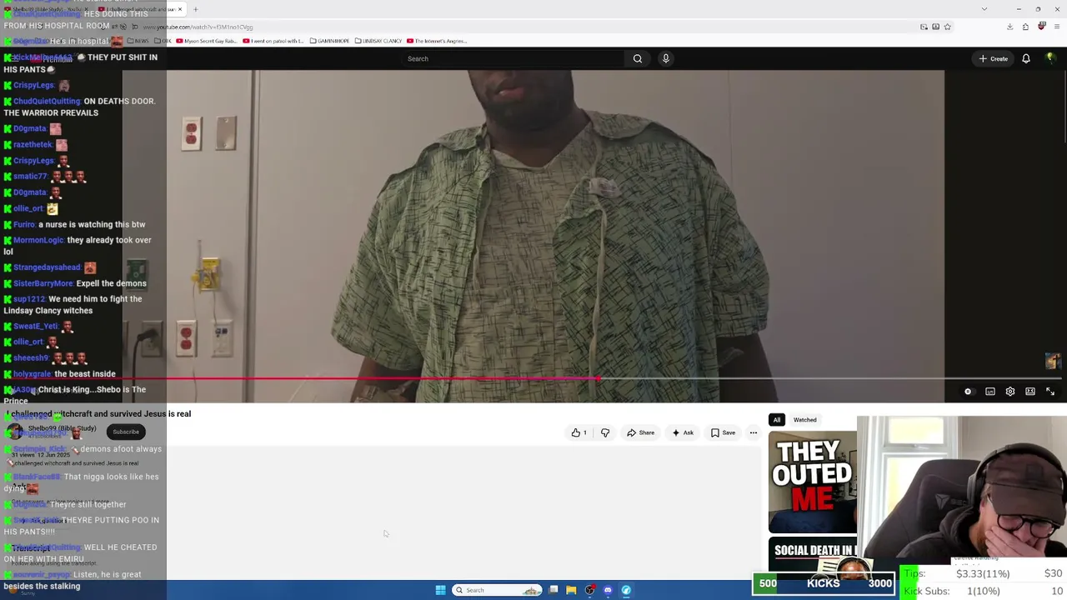This screenshot has width=1067, height=600.
Task: Open a new browser tab with plus
Action: 195,9
